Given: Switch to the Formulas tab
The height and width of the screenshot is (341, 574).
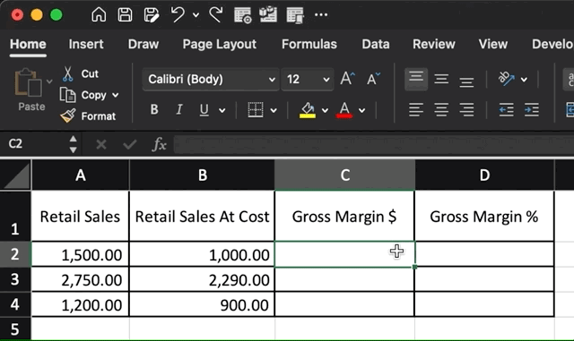Looking at the screenshot, I should (309, 44).
